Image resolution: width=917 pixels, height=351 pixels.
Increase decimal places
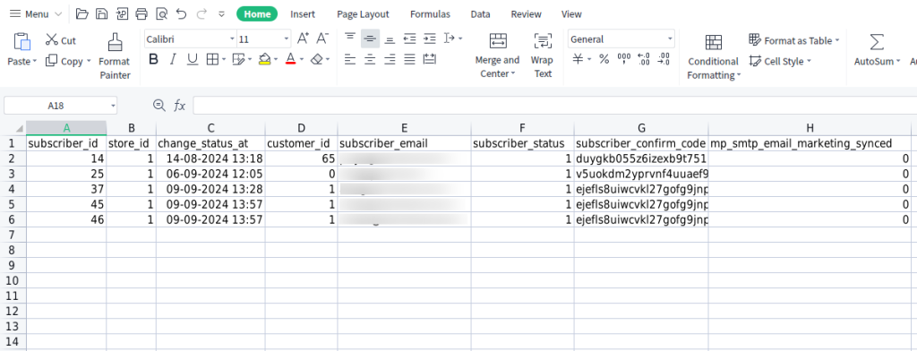point(644,59)
